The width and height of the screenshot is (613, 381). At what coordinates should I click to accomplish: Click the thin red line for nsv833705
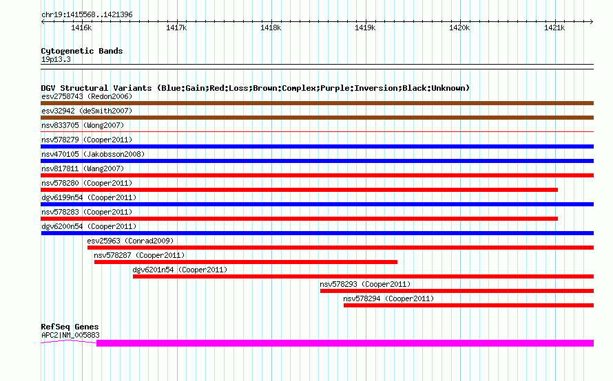pyautogui.click(x=317, y=131)
